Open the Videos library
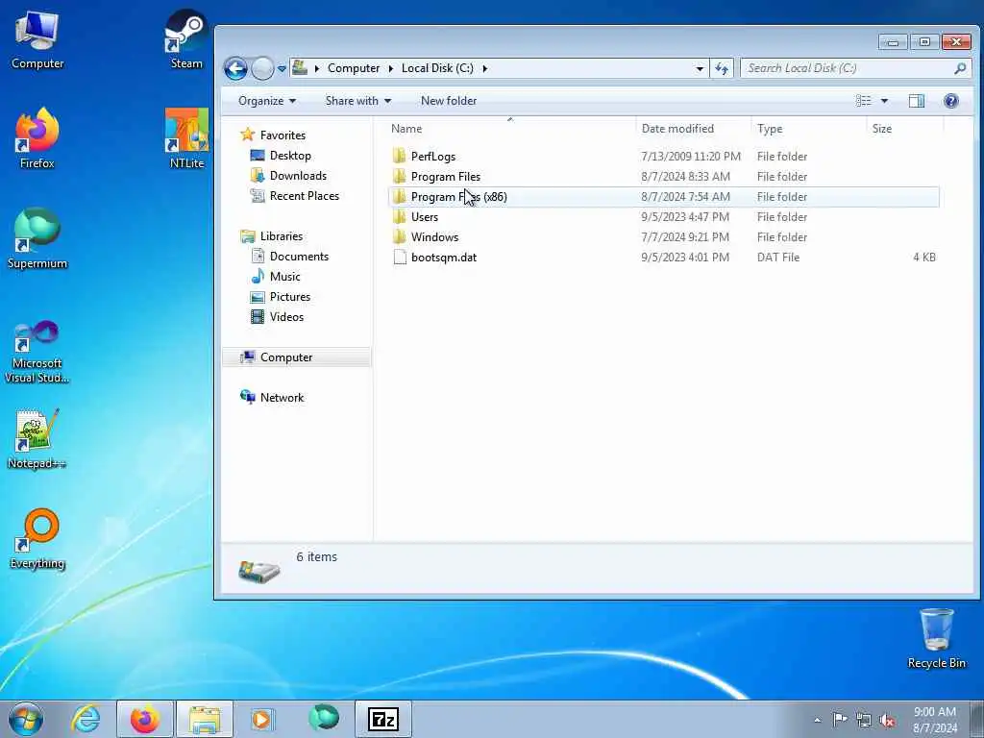 click(277, 317)
